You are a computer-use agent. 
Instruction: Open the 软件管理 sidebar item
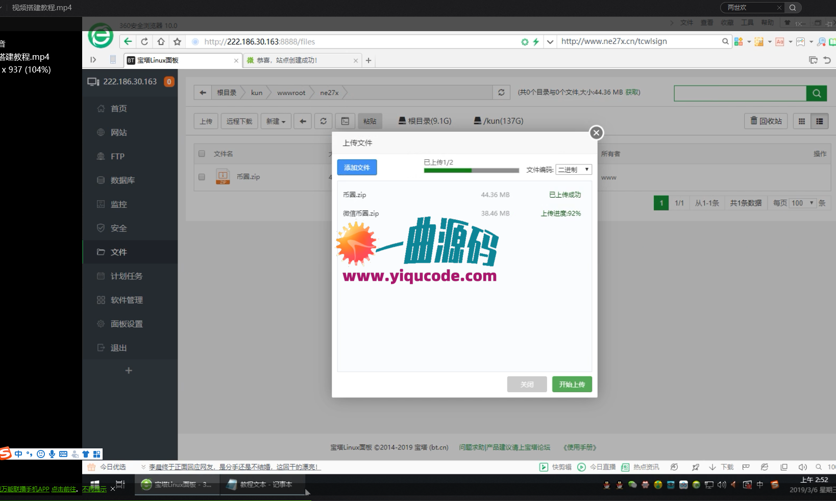(x=130, y=300)
